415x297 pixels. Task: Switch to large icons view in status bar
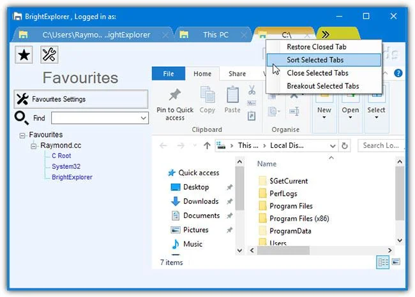point(396,261)
